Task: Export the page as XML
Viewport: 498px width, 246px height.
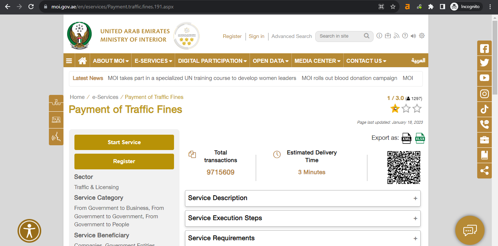Action: tap(406, 138)
